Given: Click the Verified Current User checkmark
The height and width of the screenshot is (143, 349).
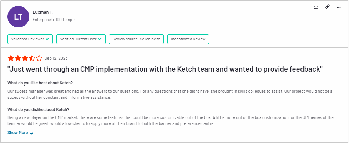Looking at the screenshot, I should 100,39.
